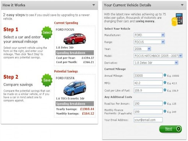Image resolution: width=188 pixels, height=141 pixels.
Task: Open the Manufacturer dropdown showing FORD
Action: 149,35
